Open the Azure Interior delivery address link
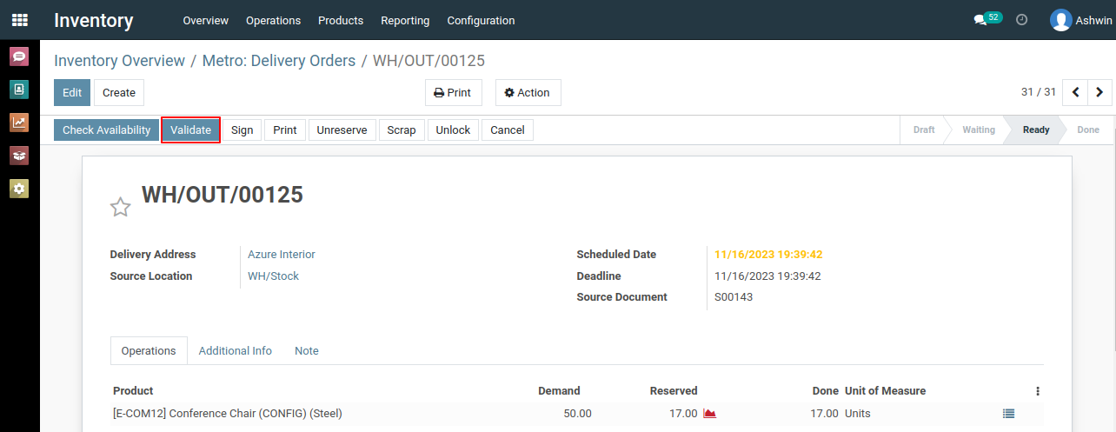1116x432 pixels. click(x=282, y=255)
